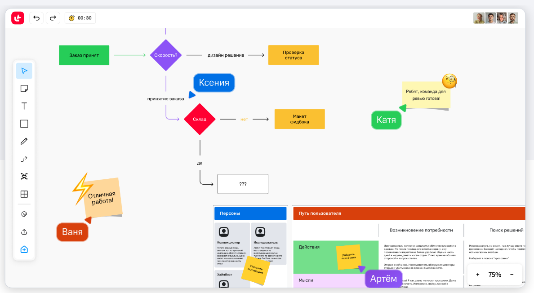Select the green "Заказ принят" block
This screenshot has height=293, width=534.
click(x=84, y=55)
